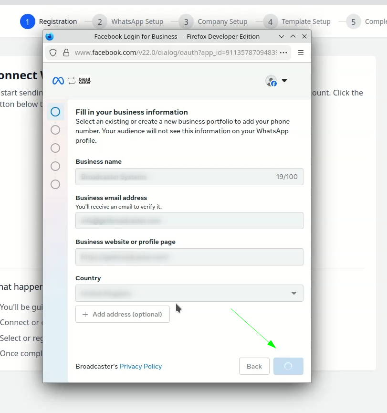Select the second progress step circle

point(55,130)
